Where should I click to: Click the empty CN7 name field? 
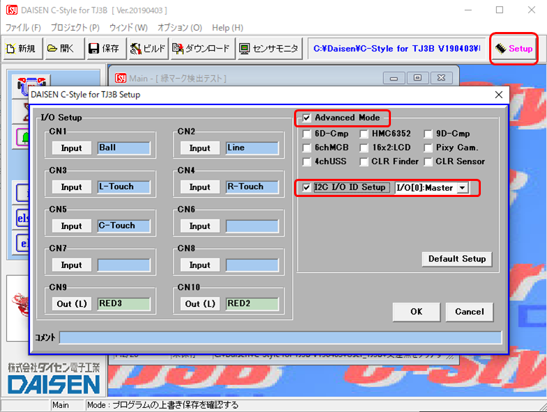click(x=124, y=265)
